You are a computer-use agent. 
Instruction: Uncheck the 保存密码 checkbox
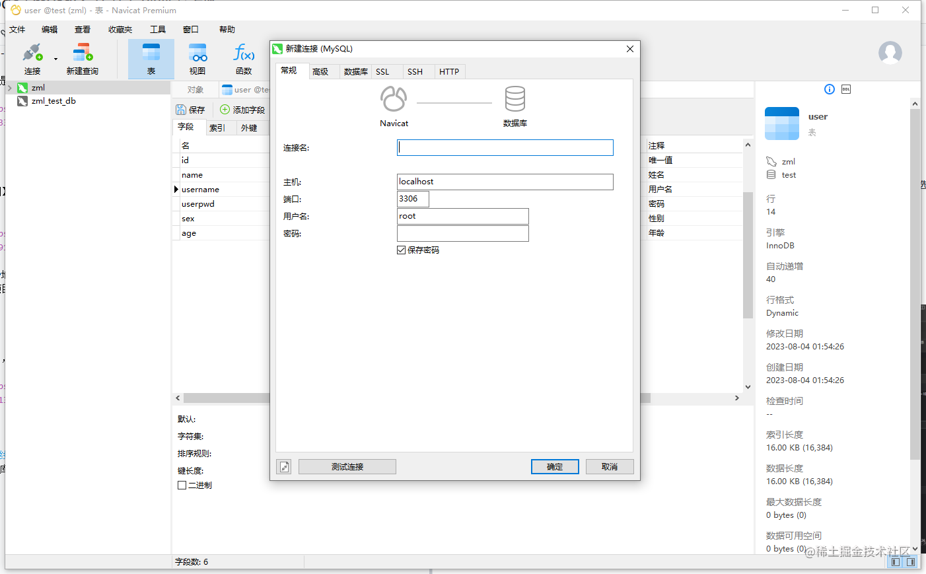tap(401, 250)
